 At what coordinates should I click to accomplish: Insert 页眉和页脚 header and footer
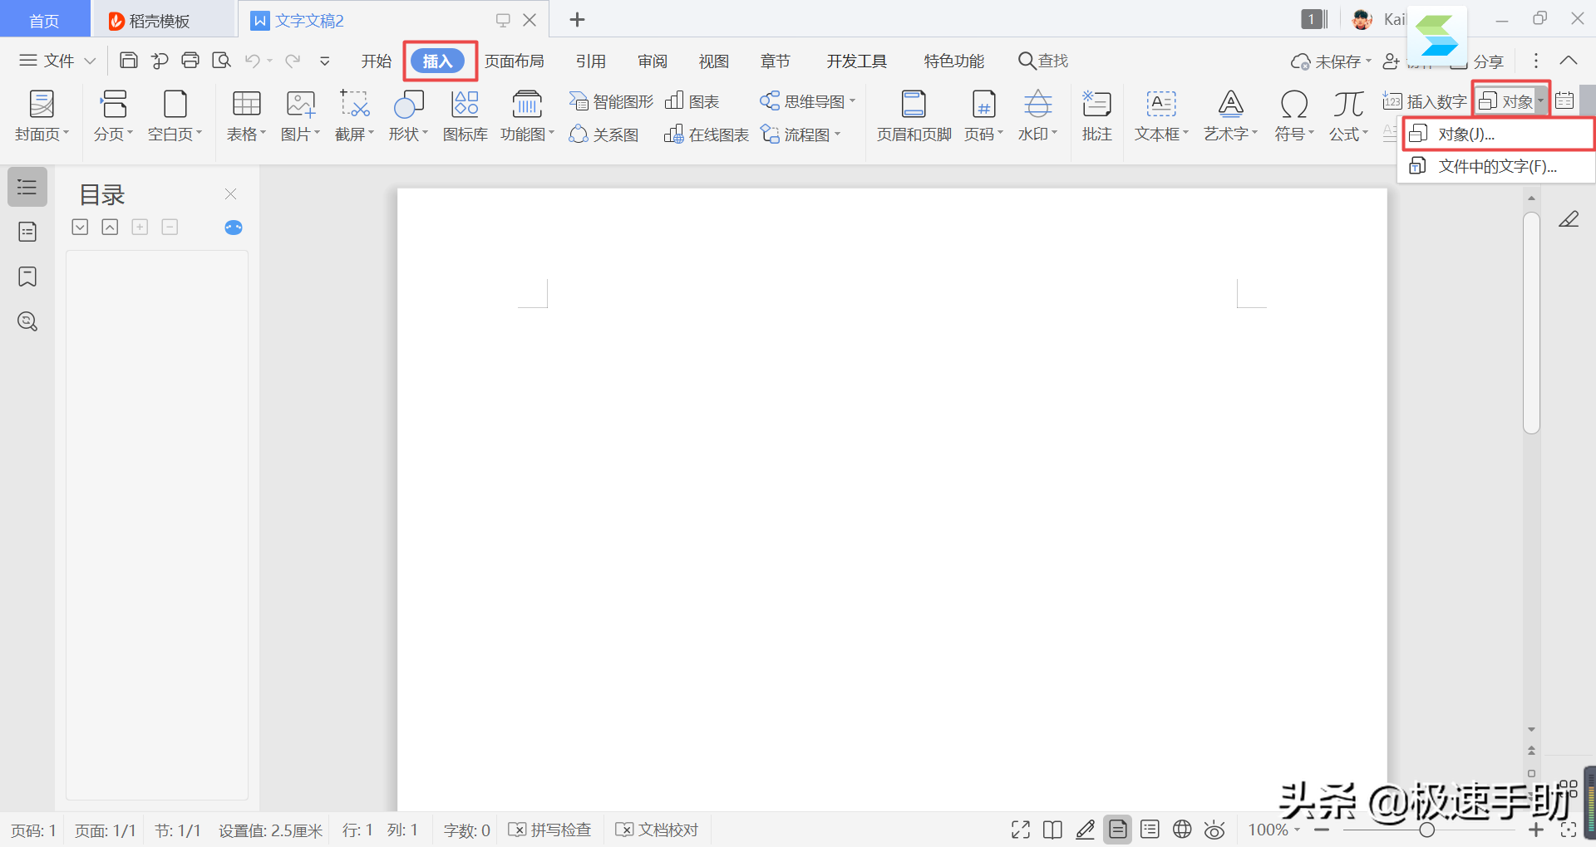point(914,115)
